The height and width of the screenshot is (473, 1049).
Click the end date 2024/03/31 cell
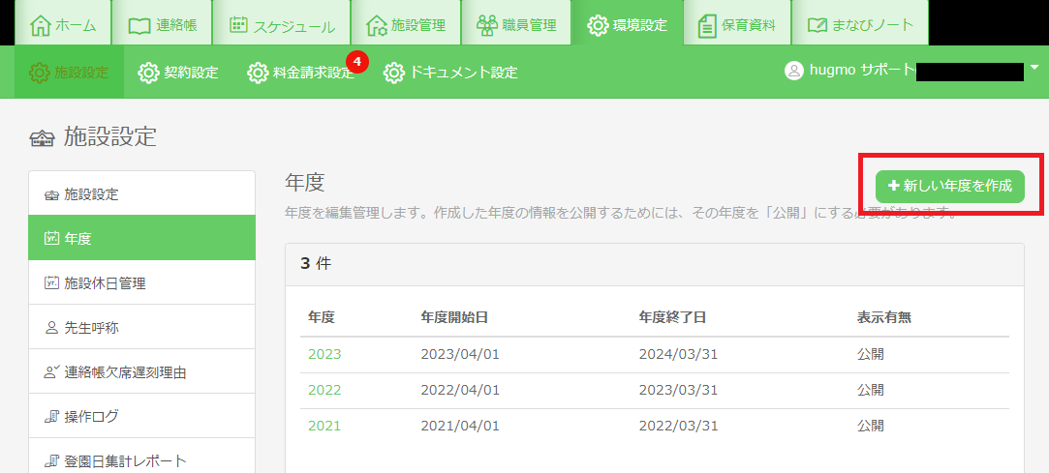point(678,355)
